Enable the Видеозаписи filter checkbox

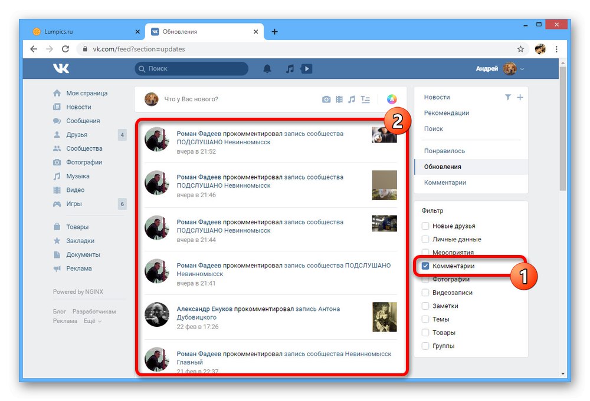coord(425,293)
